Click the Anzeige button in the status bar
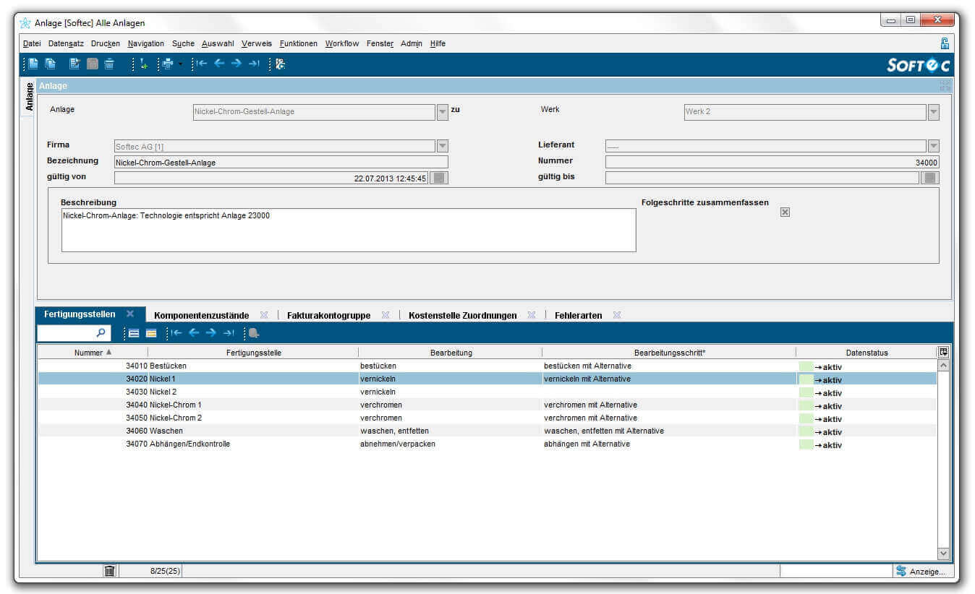The image size is (975, 594). [922, 571]
